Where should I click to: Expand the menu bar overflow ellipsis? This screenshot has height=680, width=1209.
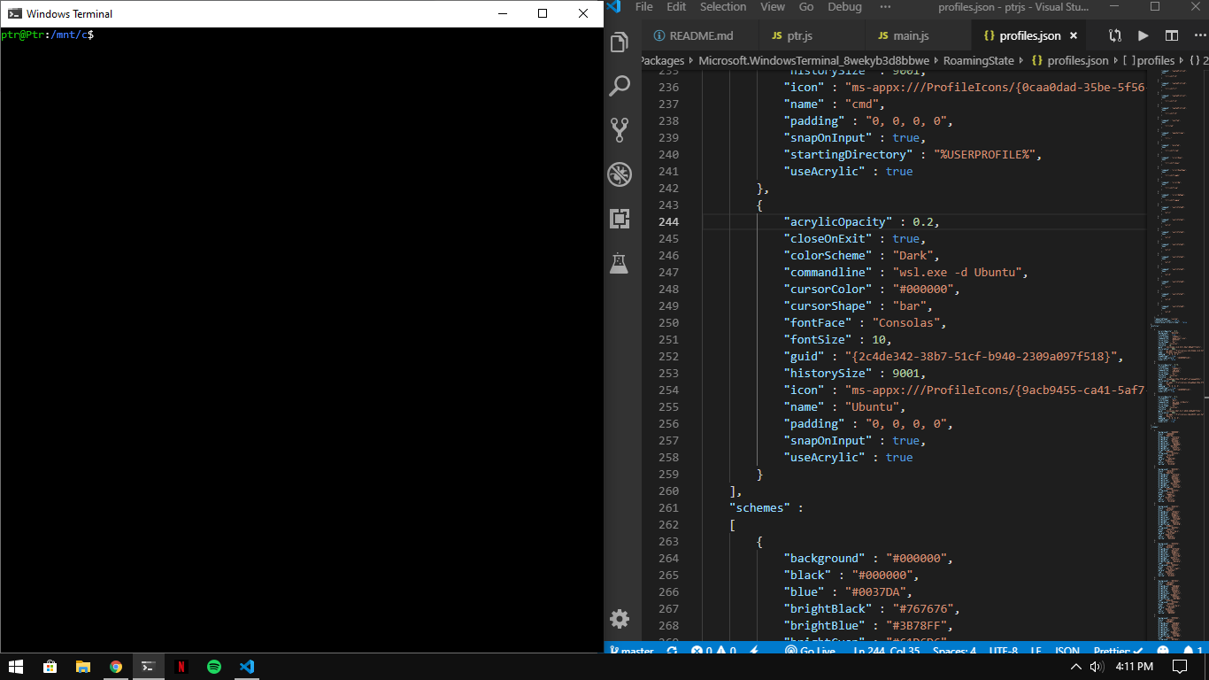pos(885,7)
